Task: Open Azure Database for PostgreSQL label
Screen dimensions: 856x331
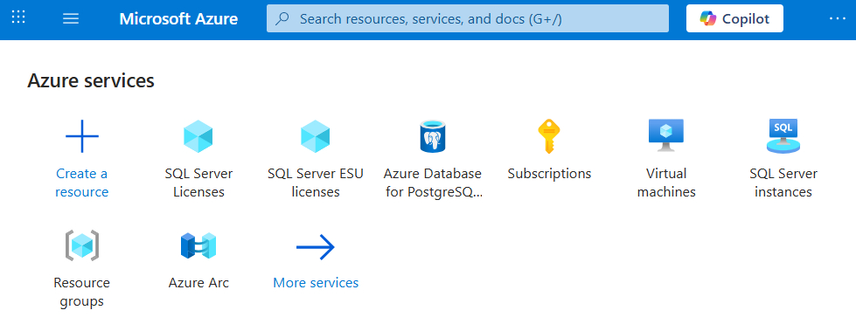Action: (x=433, y=183)
